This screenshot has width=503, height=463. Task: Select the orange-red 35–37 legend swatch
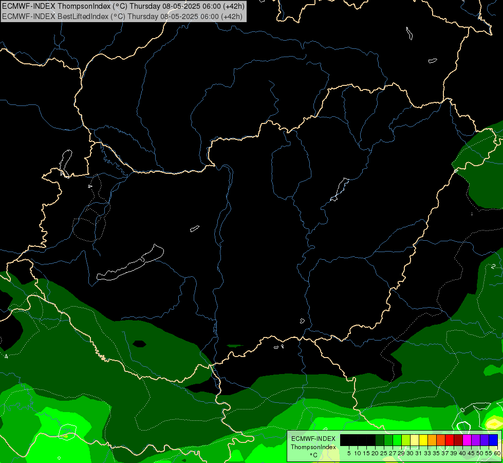pos(441,440)
